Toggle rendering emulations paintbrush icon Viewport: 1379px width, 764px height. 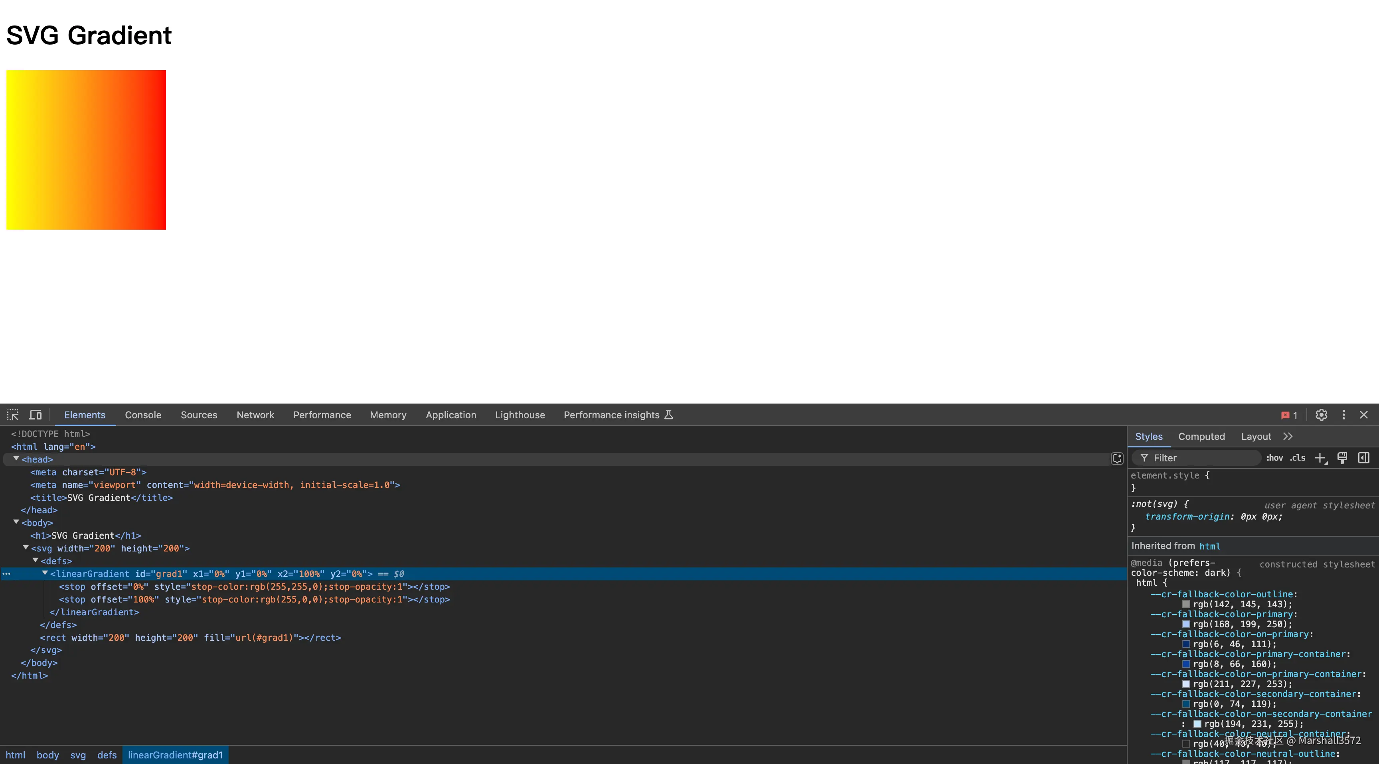tap(1342, 458)
